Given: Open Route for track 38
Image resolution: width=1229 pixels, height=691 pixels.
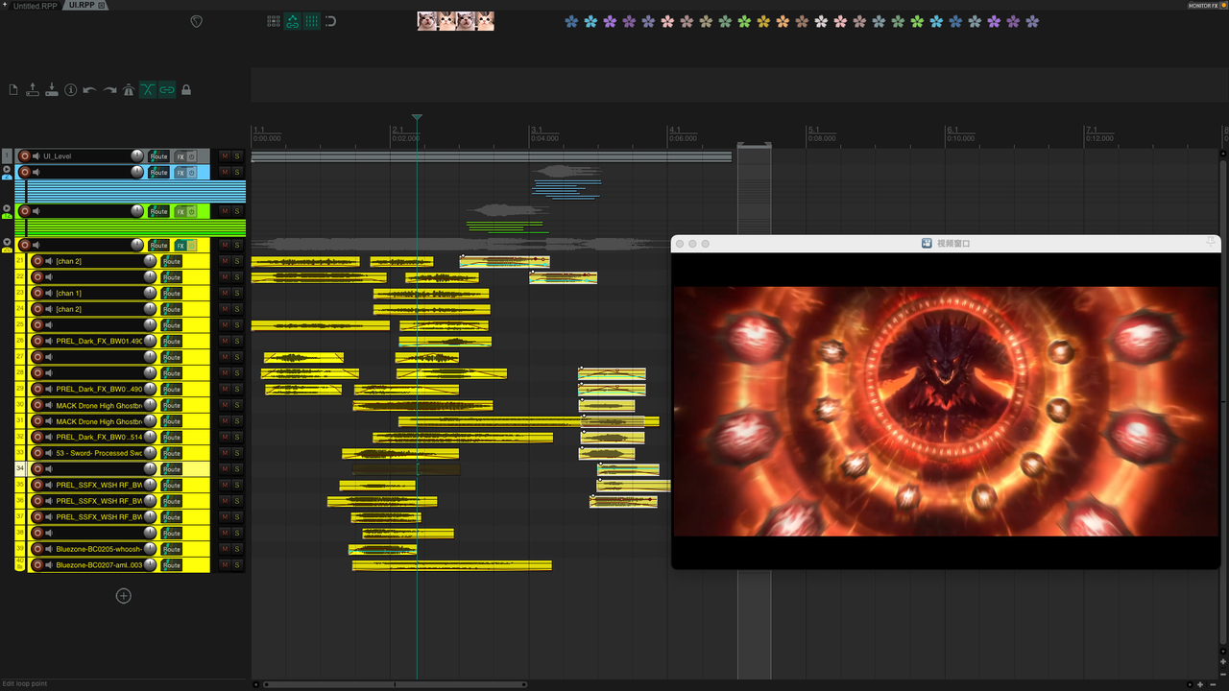Looking at the screenshot, I should tap(171, 533).
